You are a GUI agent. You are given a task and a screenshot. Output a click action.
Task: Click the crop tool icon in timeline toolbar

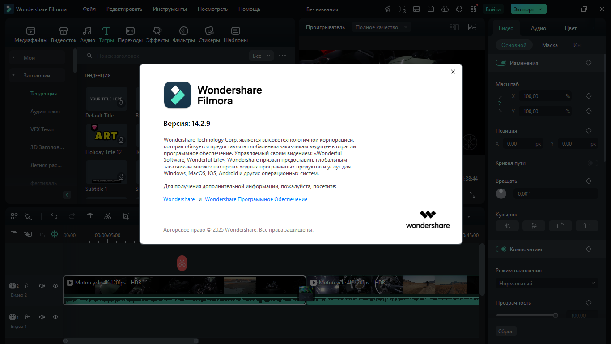tap(126, 216)
